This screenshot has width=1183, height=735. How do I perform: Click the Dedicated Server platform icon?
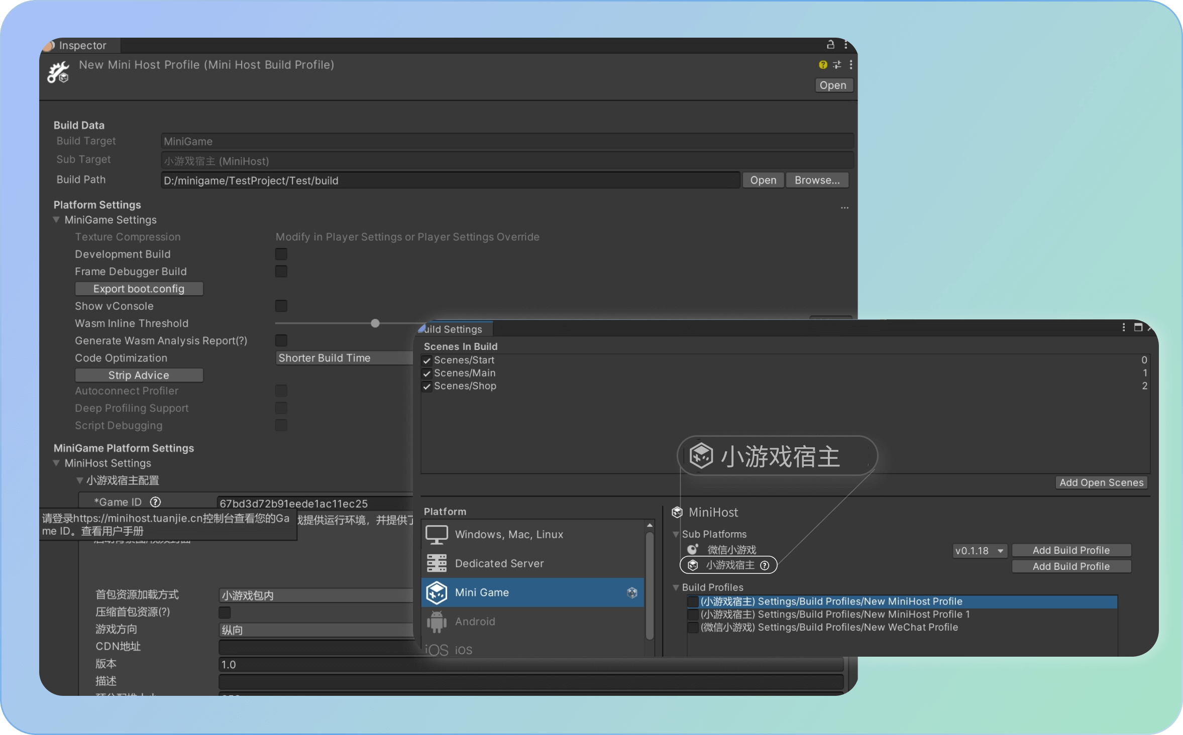click(437, 563)
